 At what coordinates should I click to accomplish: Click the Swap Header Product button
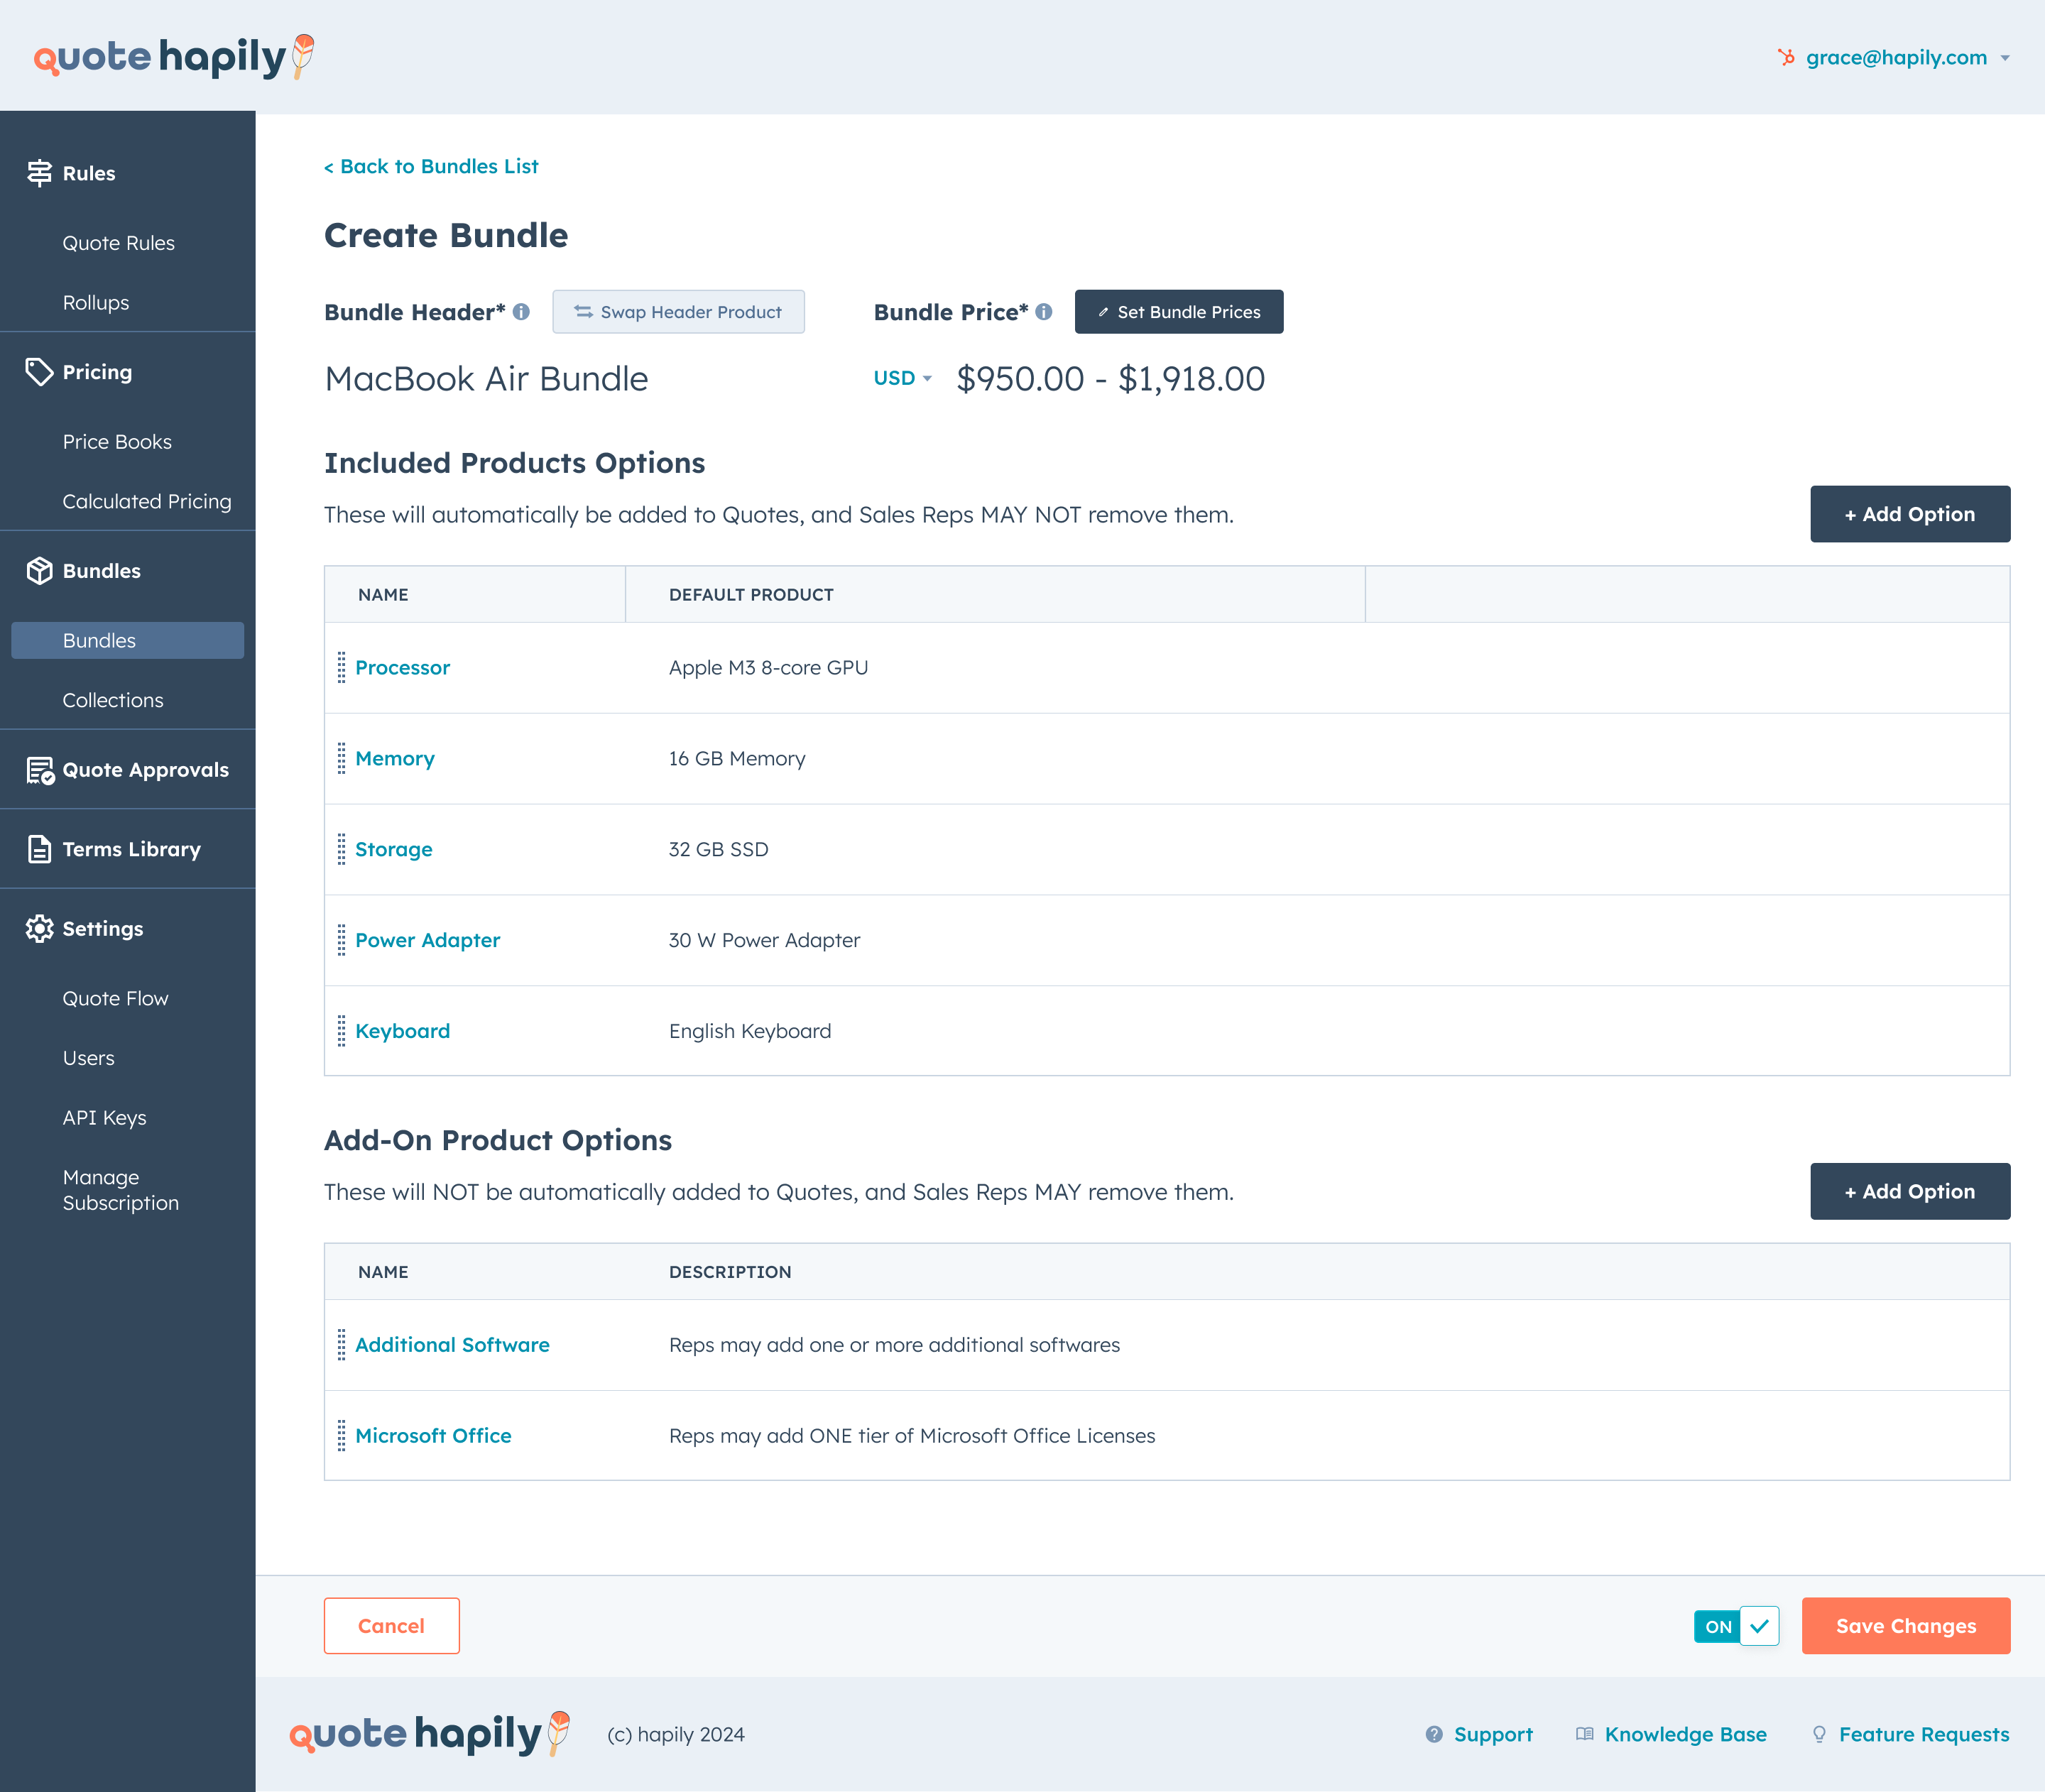click(678, 312)
